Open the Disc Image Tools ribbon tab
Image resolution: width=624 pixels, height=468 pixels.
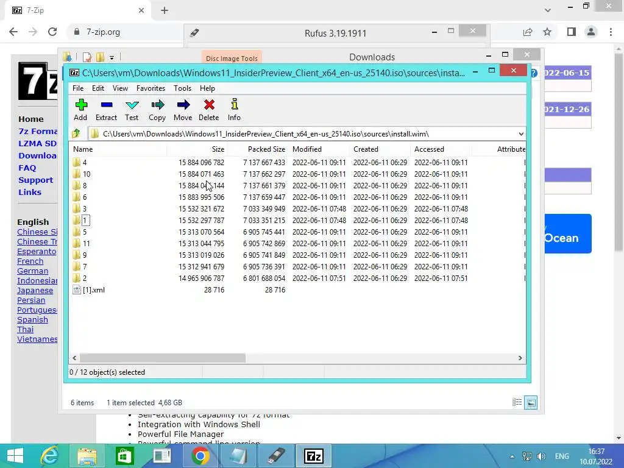[232, 58]
